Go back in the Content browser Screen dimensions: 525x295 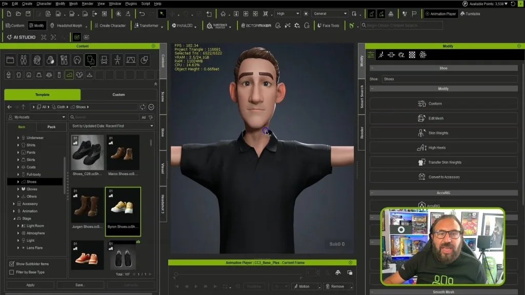pyautogui.click(x=10, y=107)
